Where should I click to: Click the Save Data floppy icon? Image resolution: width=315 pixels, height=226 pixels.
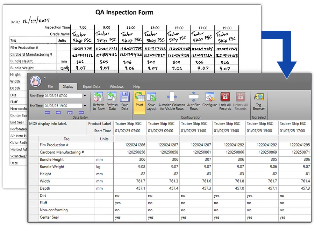coord(125,101)
